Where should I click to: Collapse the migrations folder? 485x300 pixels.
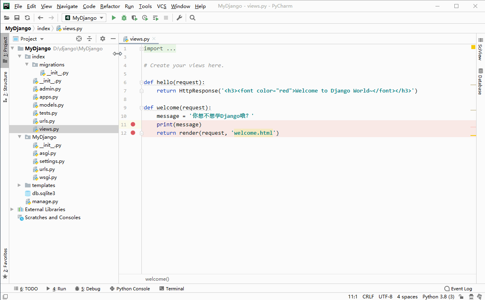[x=27, y=65]
